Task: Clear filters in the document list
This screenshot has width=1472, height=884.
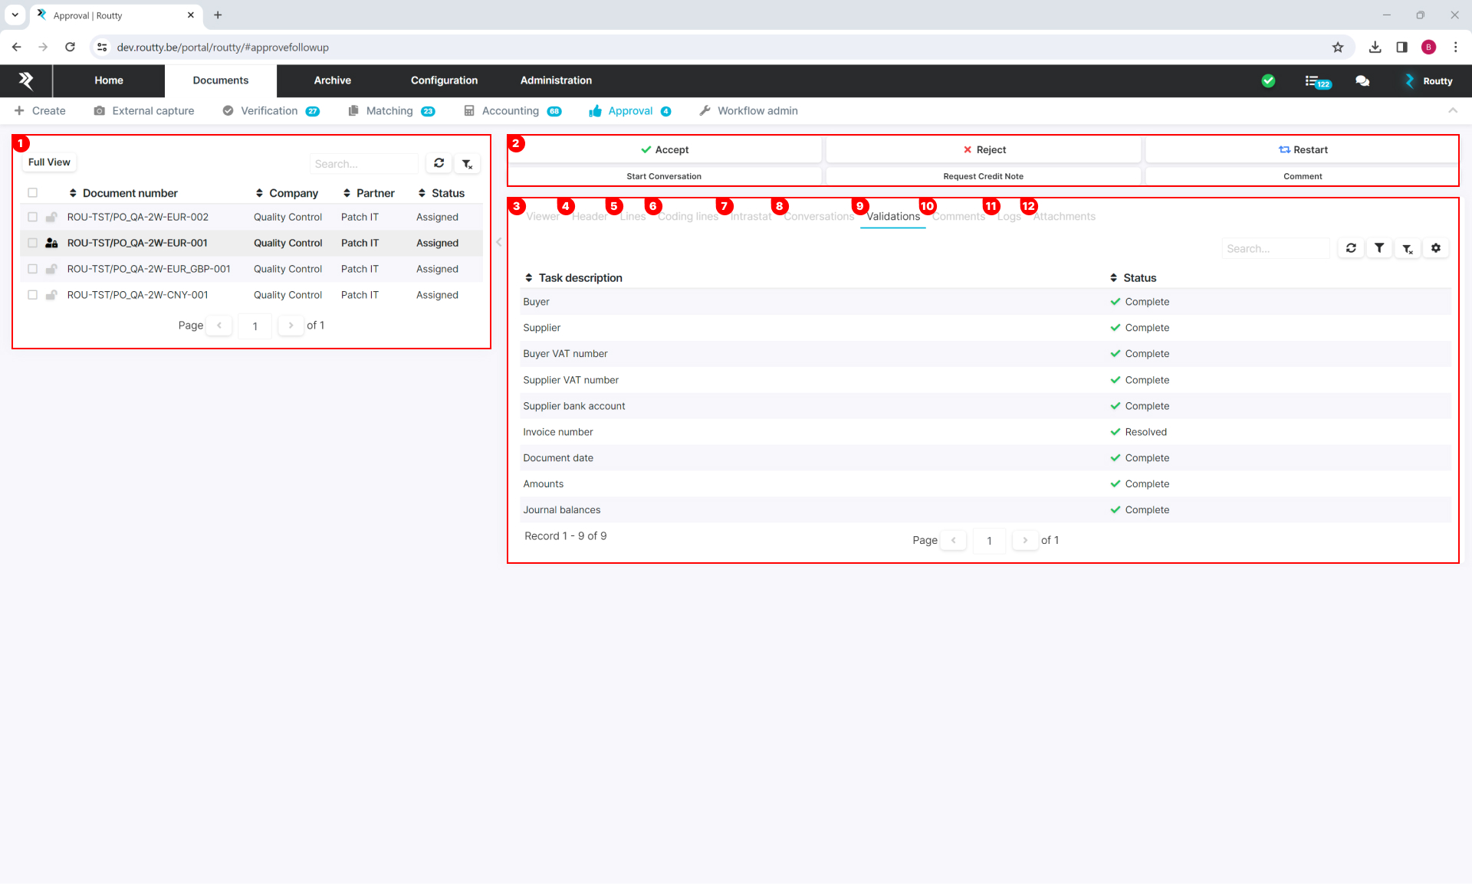Action: (x=467, y=164)
